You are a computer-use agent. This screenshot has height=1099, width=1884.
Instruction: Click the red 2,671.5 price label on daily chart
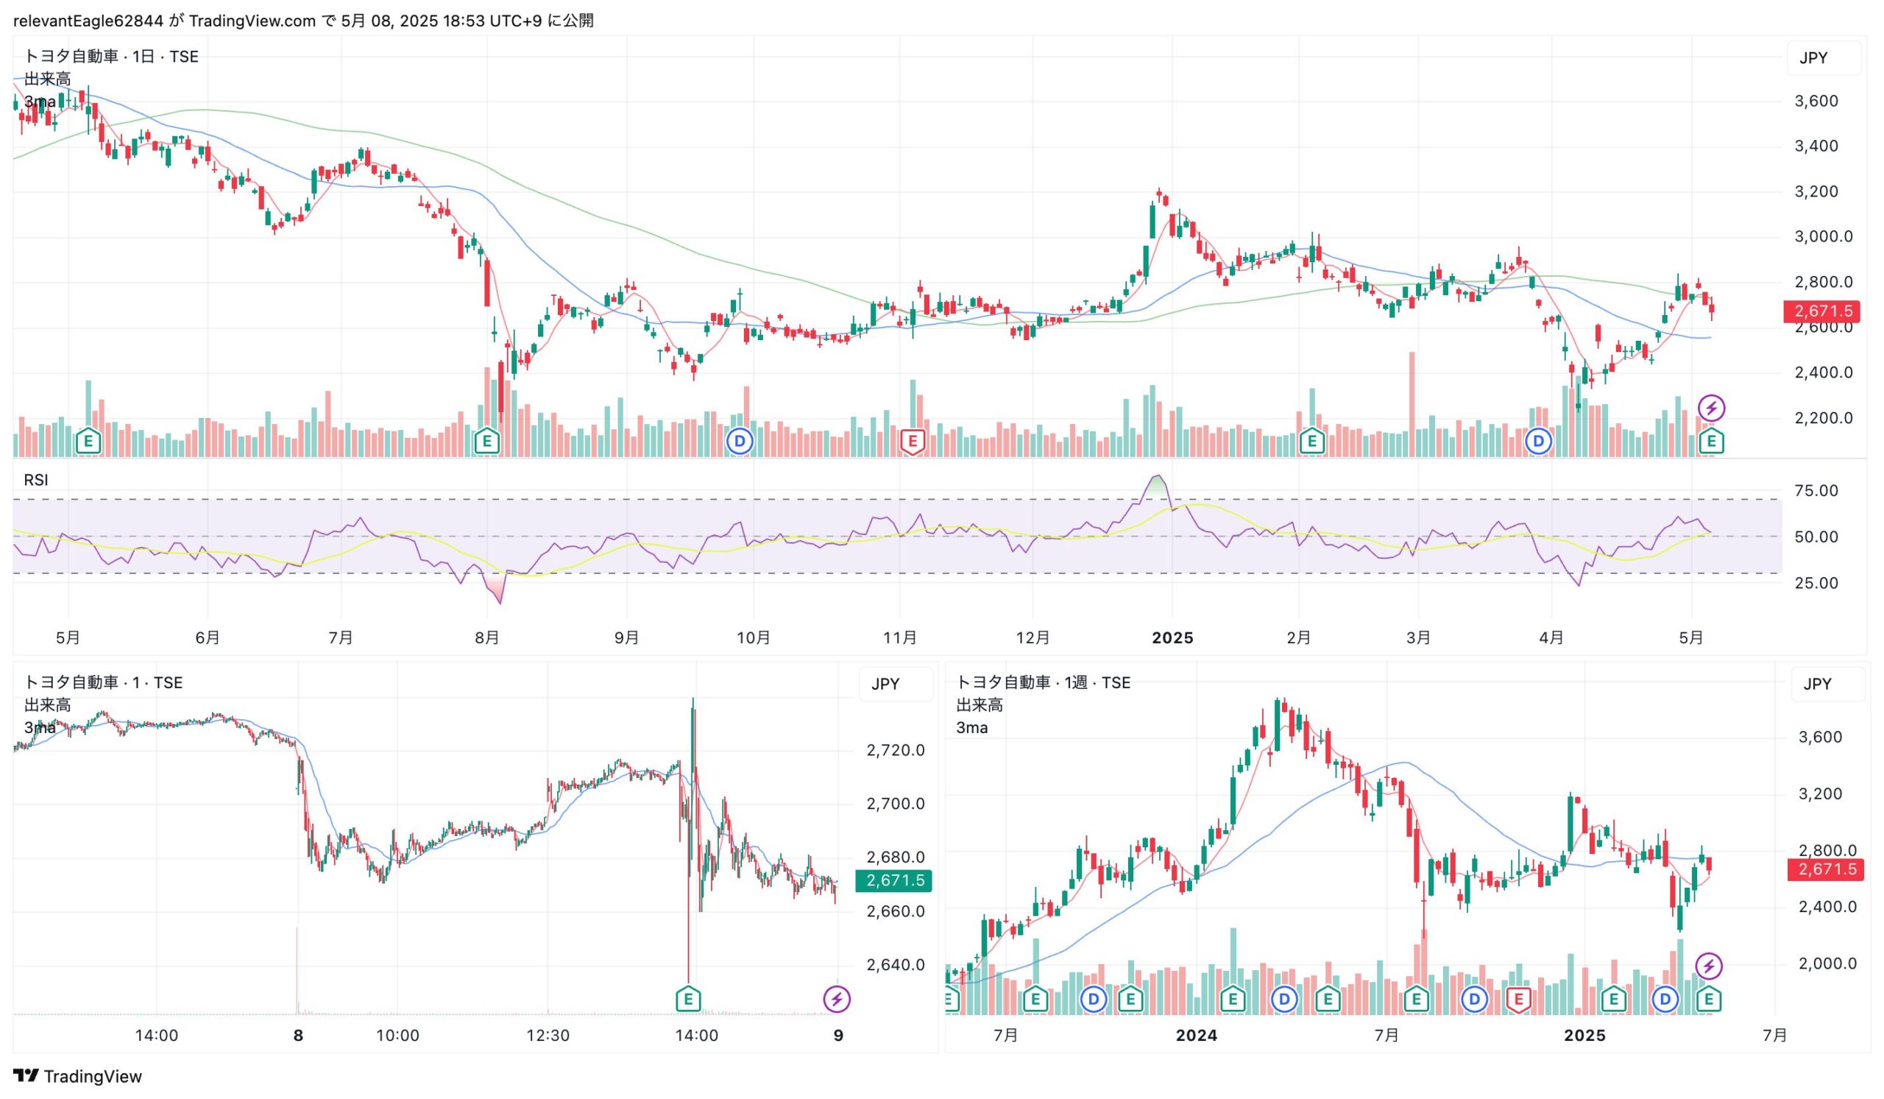(1821, 311)
